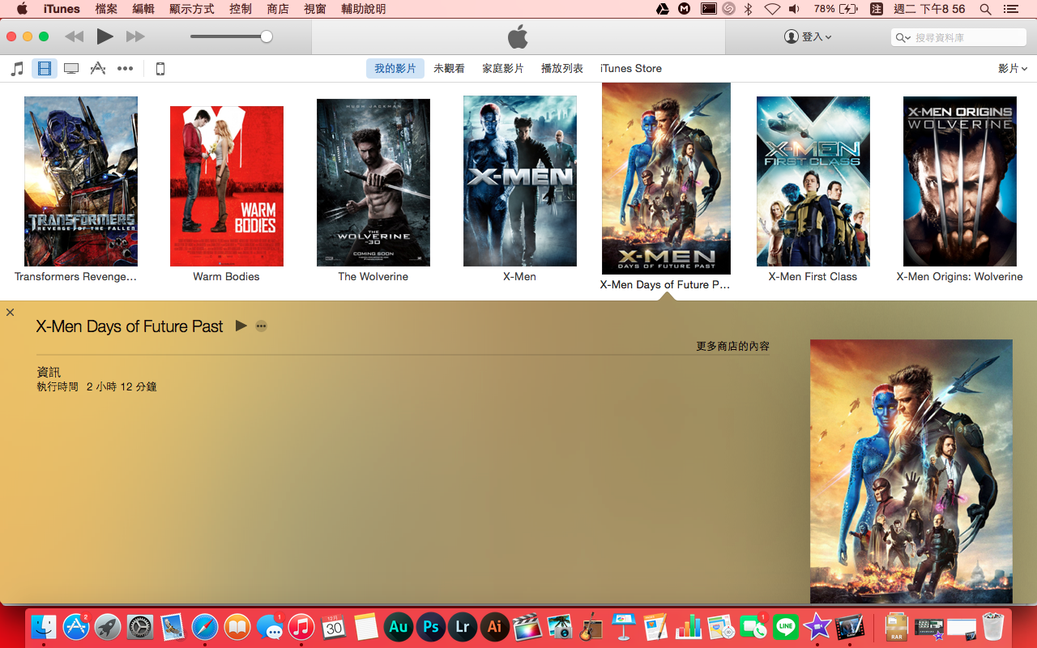Open the Apps library icon
1037x648 pixels.
(98, 69)
